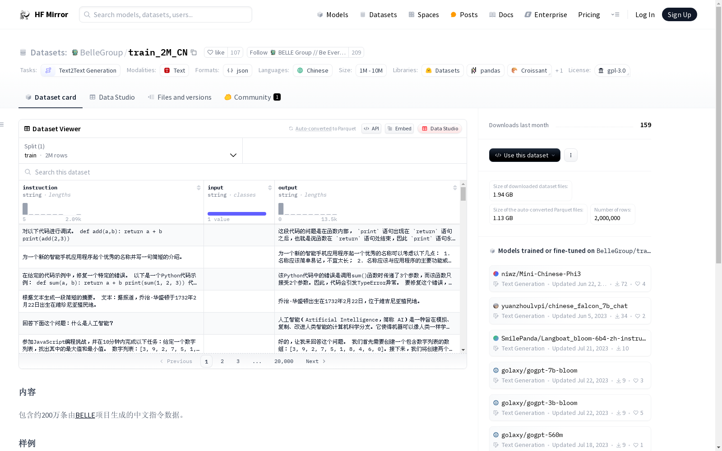This screenshot has width=722, height=451.
Task: Click the heart like button
Action: tap(216, 52)
